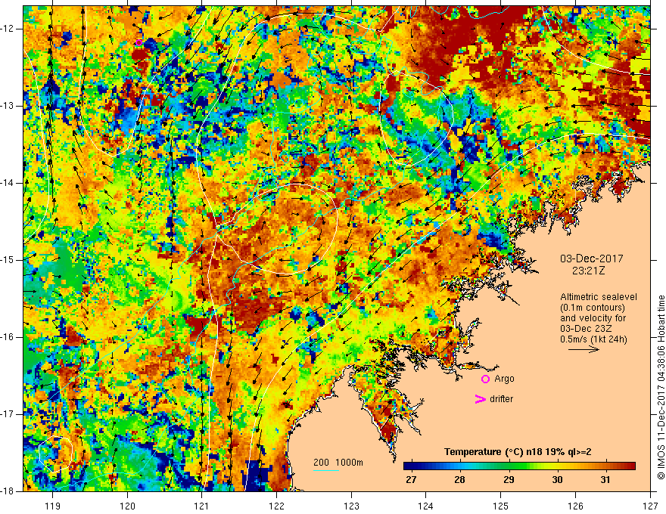The width and height of the screenshot is (666, 514).
Task: Click the longitude axis label "126"
Action: click(x=575, y=506)
